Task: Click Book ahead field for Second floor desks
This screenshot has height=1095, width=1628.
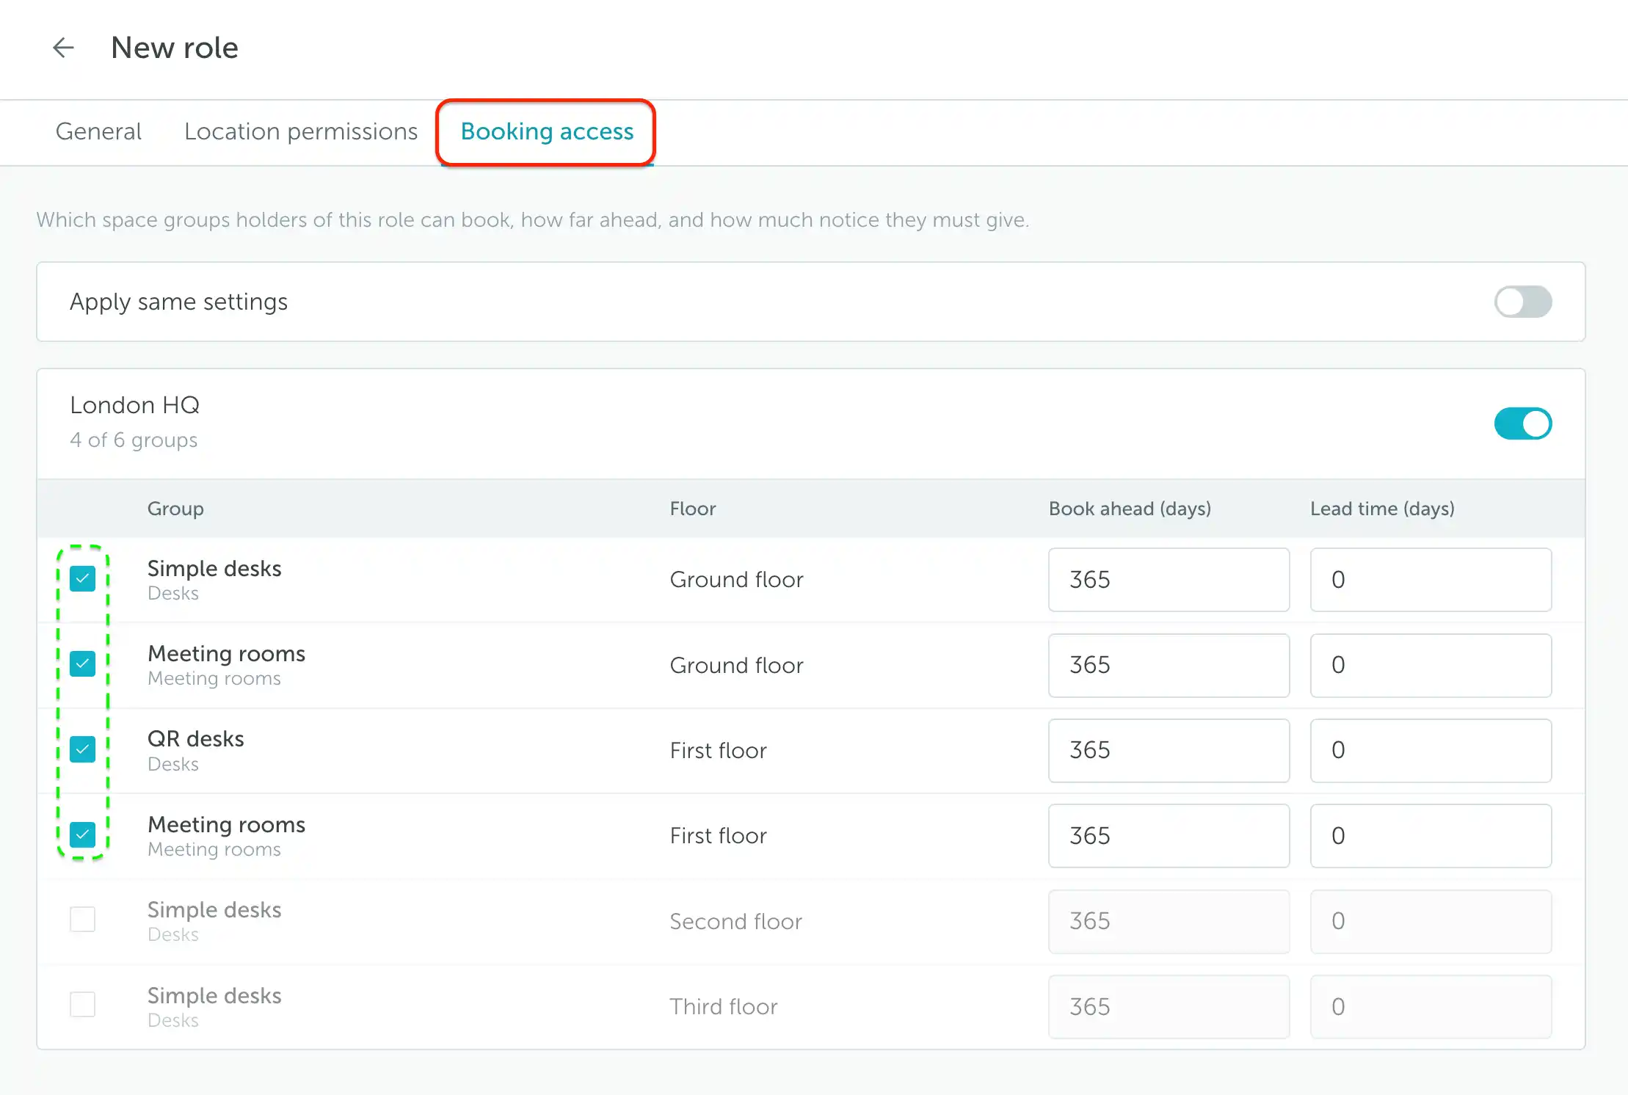Action: (x=1169, y=921)
